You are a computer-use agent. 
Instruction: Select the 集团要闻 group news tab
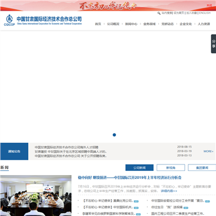pos(202,167)
